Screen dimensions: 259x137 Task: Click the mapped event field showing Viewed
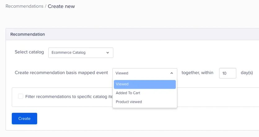(141, 73)
